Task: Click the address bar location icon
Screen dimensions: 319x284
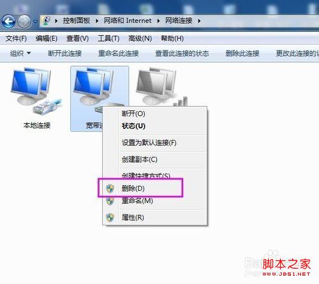Action: [46, 20]
